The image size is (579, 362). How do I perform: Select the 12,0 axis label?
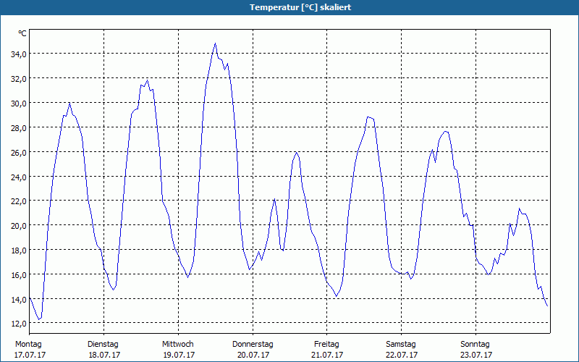19,324
